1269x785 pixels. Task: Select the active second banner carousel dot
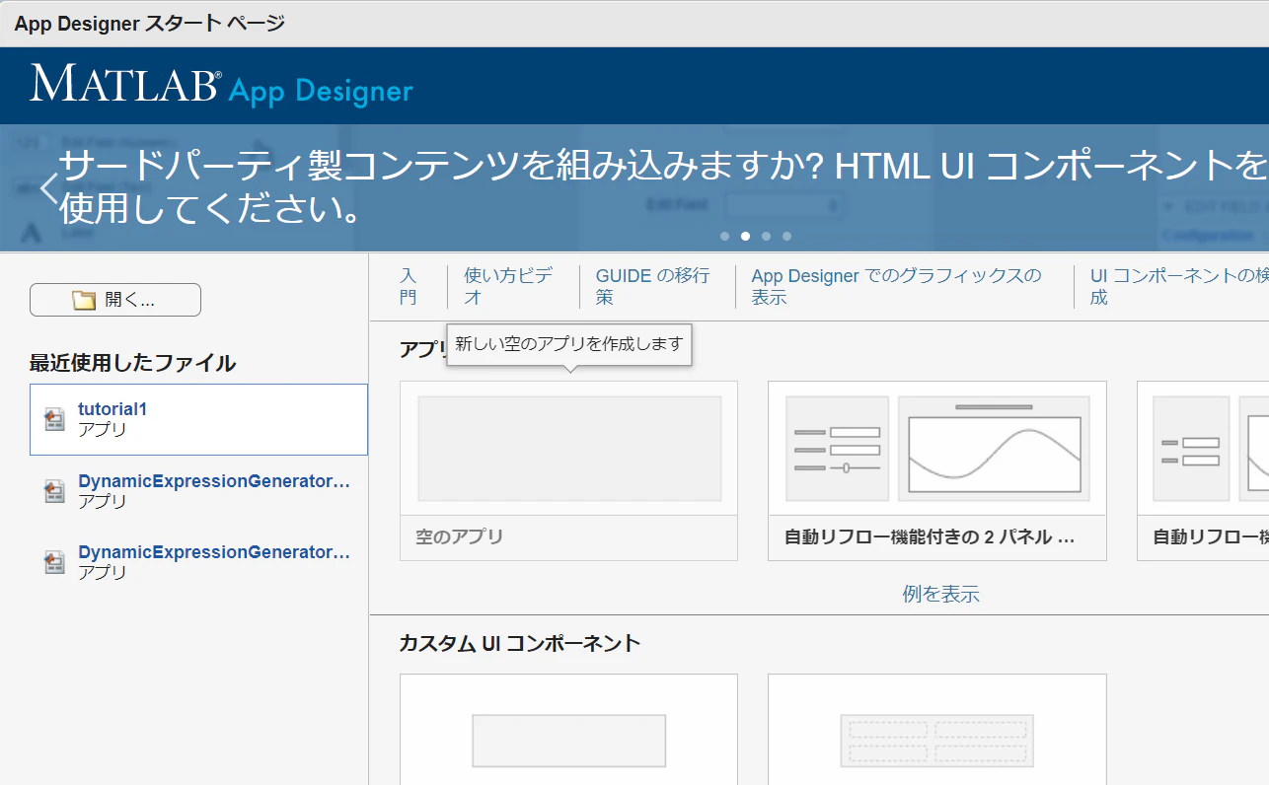745,236
